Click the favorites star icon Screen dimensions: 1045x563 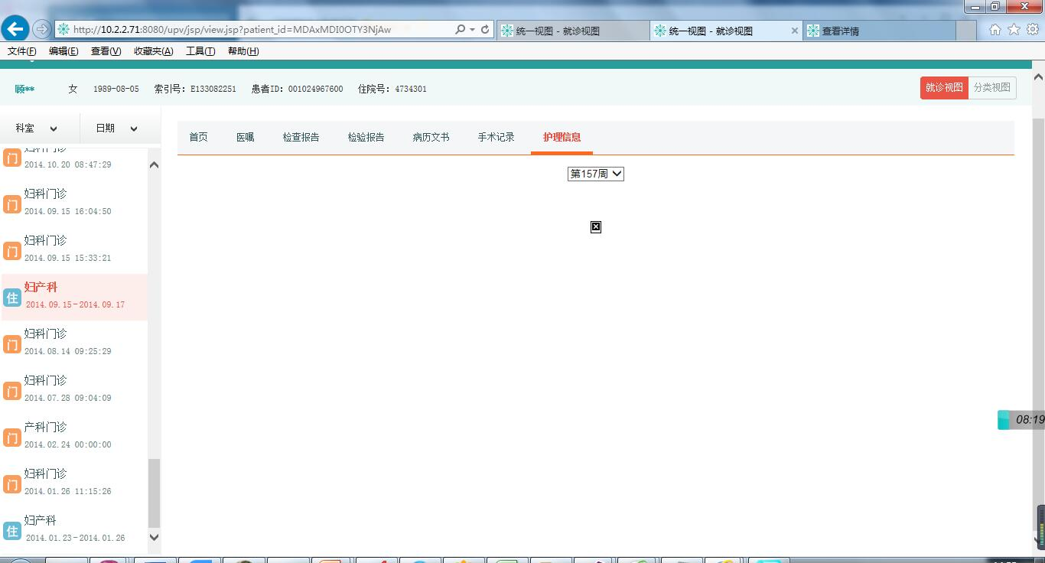[1014, 30]
